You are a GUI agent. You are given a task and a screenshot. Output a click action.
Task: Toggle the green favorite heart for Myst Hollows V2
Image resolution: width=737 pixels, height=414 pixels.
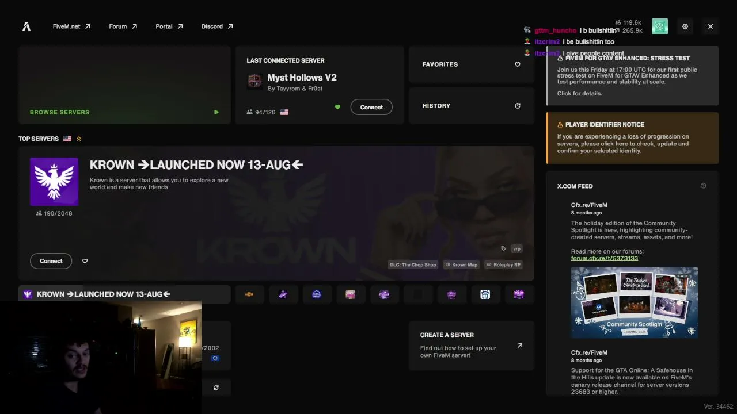(337, 107)
